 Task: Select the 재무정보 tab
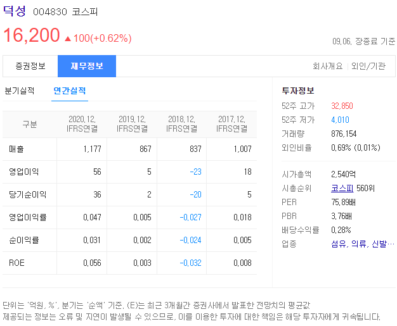pyautogui.click(x=87, y=66)
